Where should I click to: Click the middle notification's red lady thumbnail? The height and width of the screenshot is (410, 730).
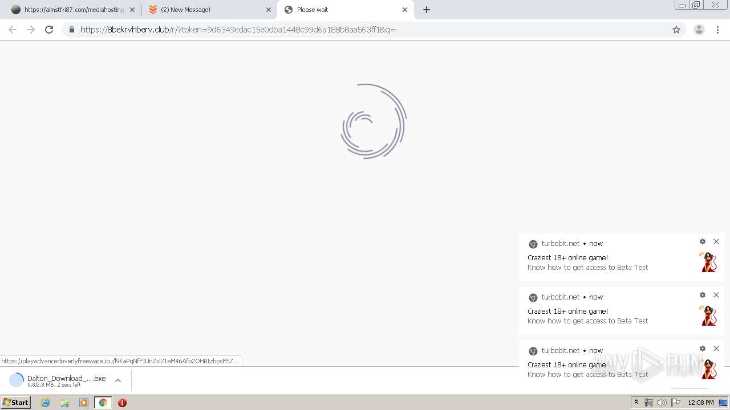coord(708,315)
